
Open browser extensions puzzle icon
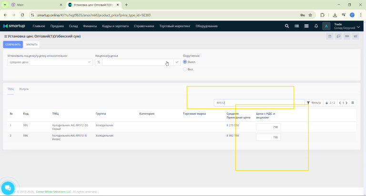[x=322, y=15]
